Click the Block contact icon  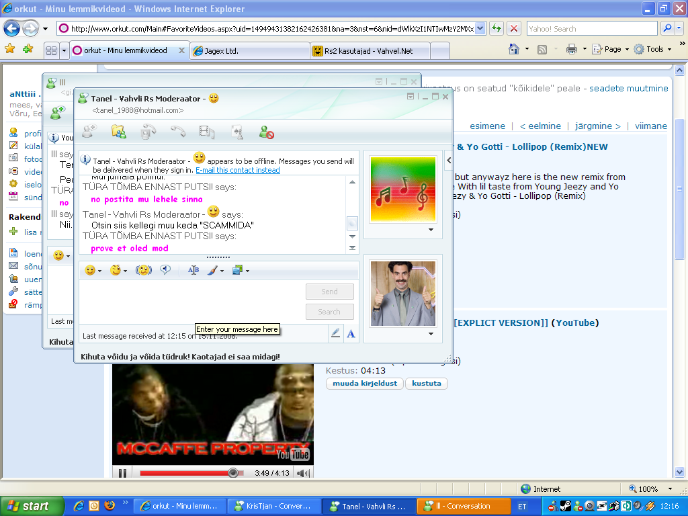click(x=267, y=132)
